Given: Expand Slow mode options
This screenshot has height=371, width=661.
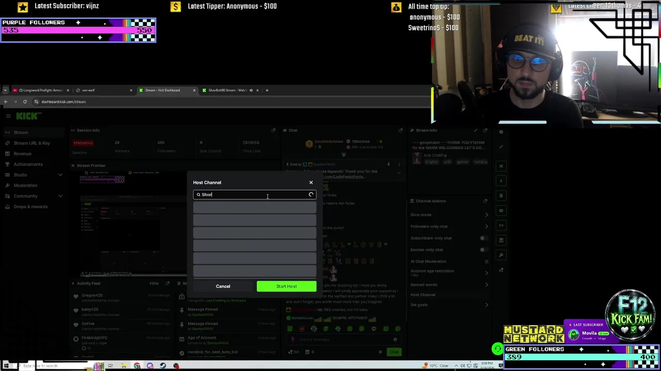Looking at the screenshot, I should coord(486,215).
